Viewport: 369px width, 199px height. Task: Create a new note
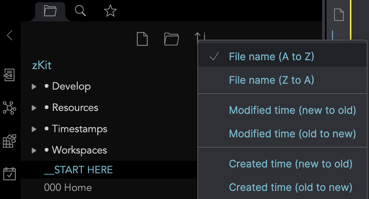tap(142, 39)
